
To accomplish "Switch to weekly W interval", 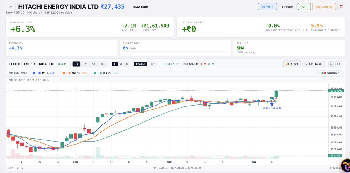I will click(x=121, y=64).
